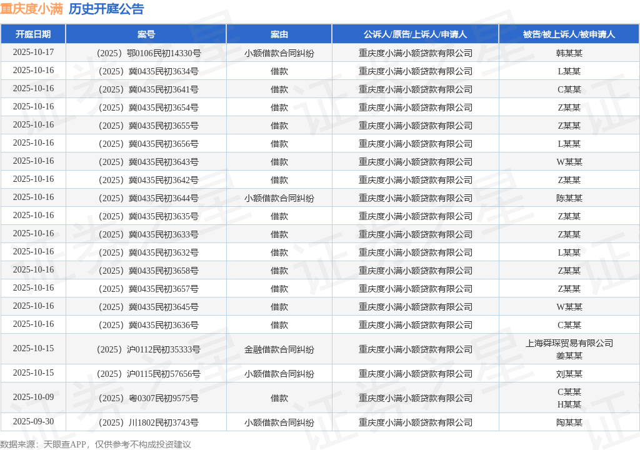Click defendant 刘某某
This screenshot has width=640, height=450.
coord(569,374)
